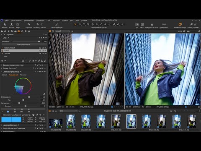
Task: Click the invert color range pie icon
Action: click(33, 115)
